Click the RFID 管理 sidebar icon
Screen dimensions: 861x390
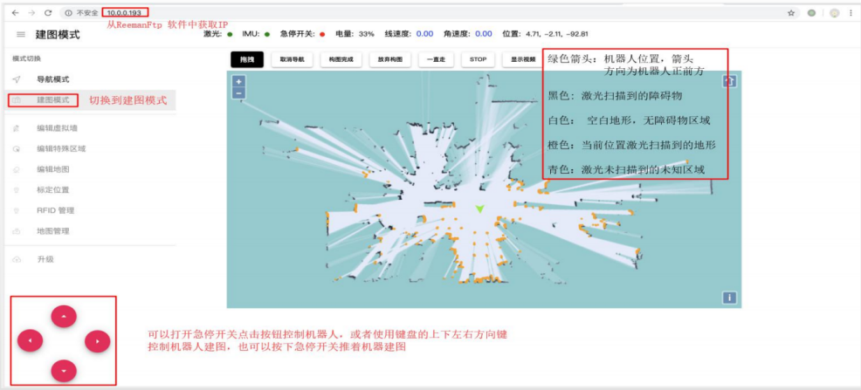(x=17, y=210)
